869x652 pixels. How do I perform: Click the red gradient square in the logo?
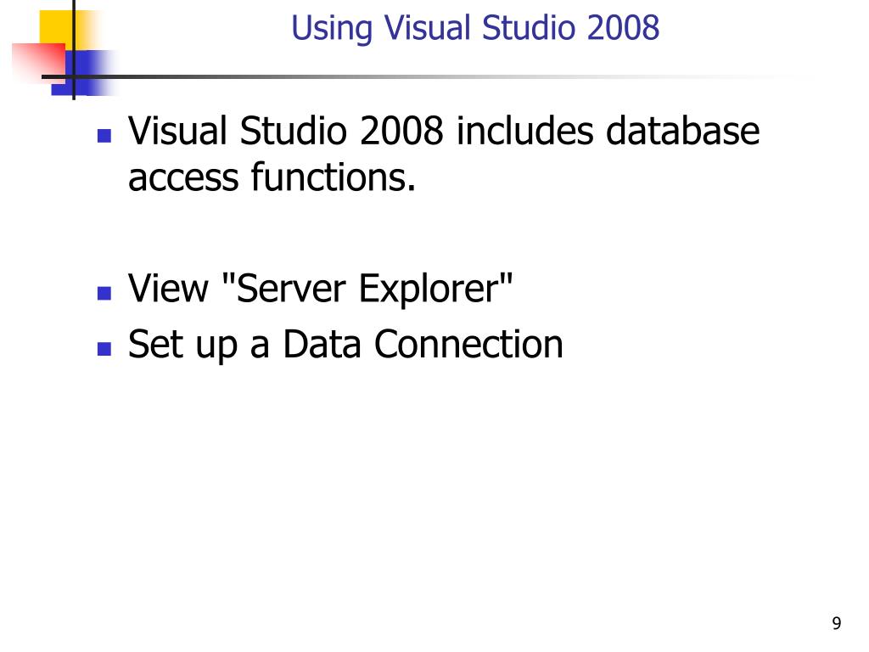click(40, 62)
